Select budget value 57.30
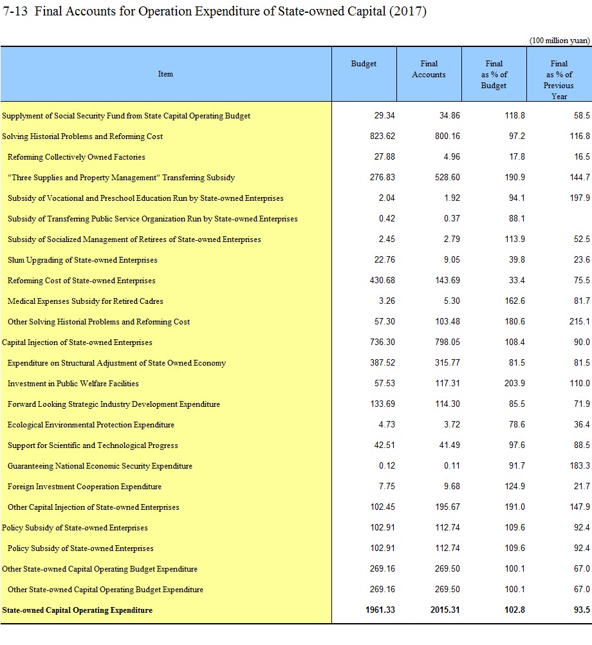Image resolution: width=592 pixels, height=645 pixels. pyautogui.click(x=384, y=321)
